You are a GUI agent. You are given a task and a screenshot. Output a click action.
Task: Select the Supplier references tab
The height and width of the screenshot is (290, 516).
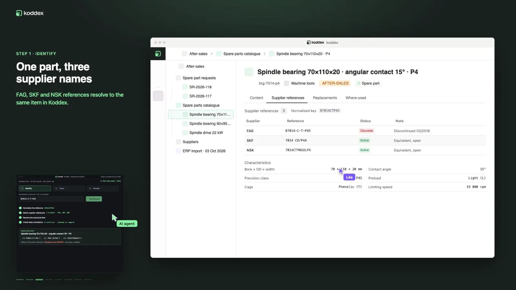[x=288, y=98]
